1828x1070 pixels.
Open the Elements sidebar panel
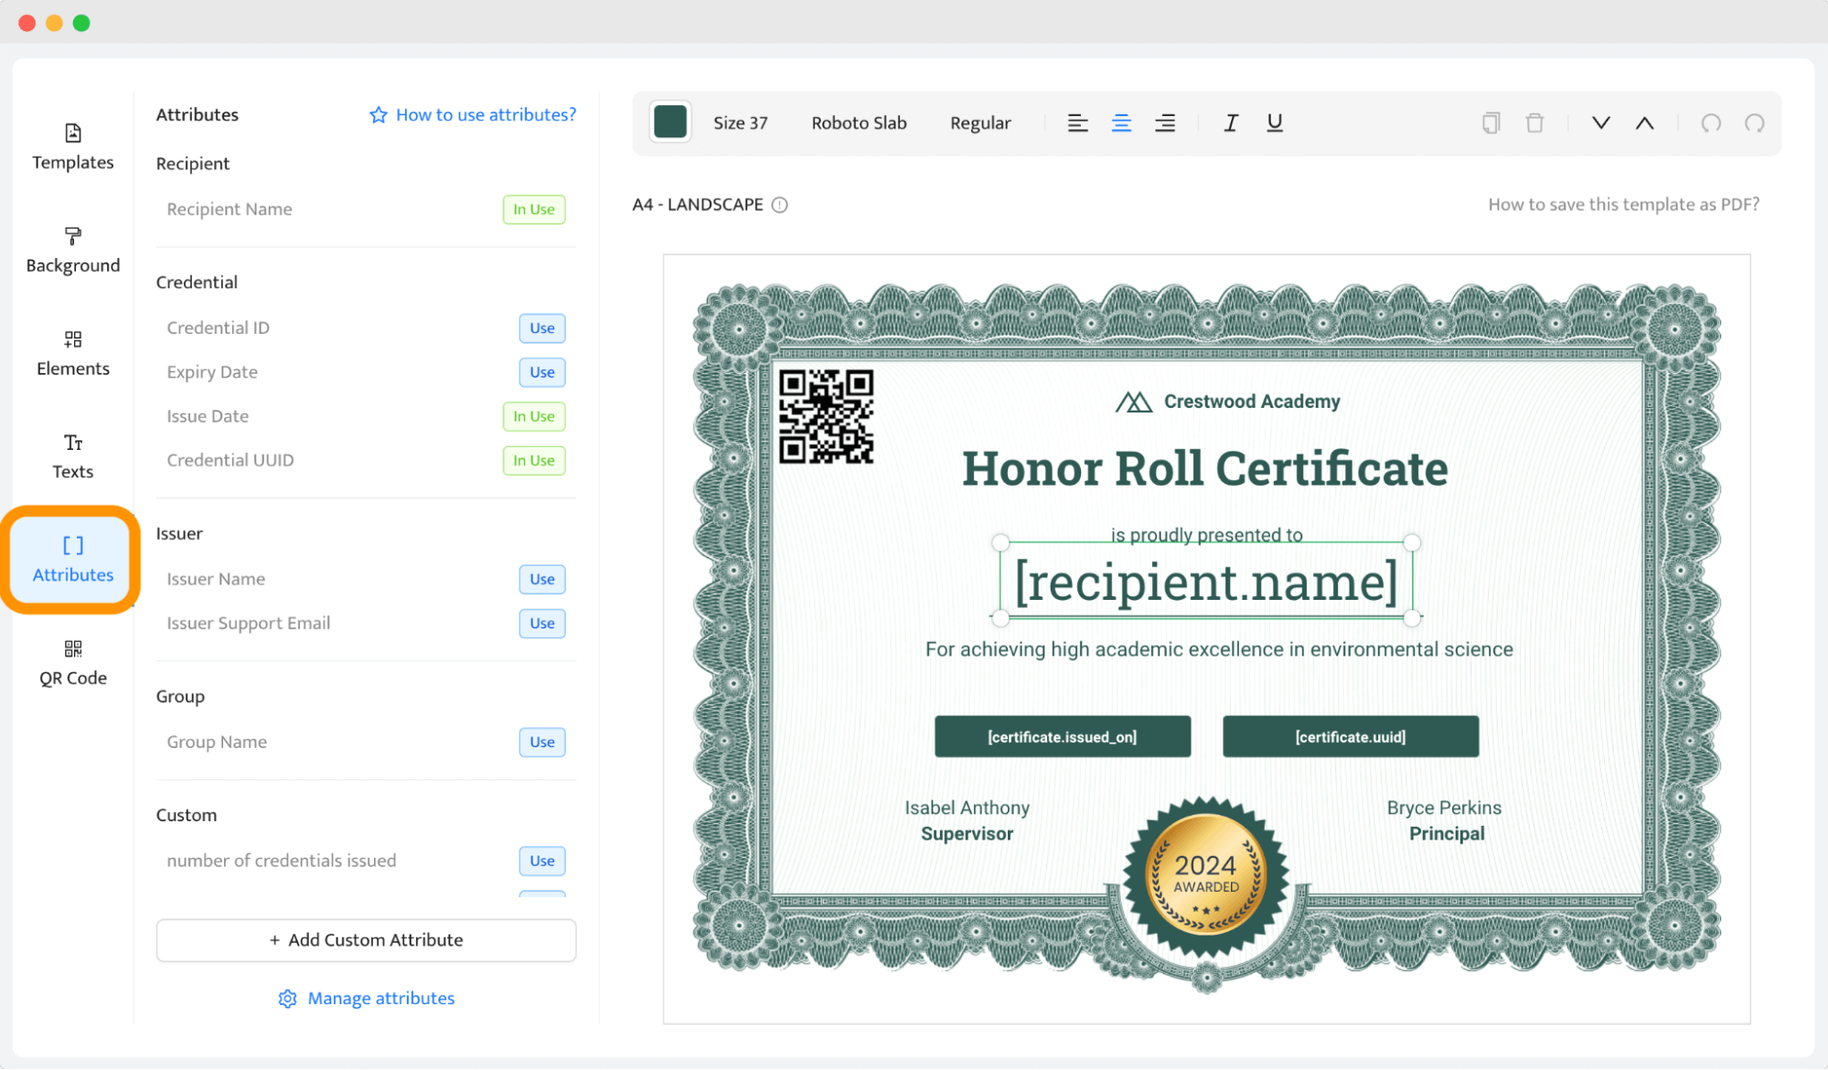coord(73,353)
